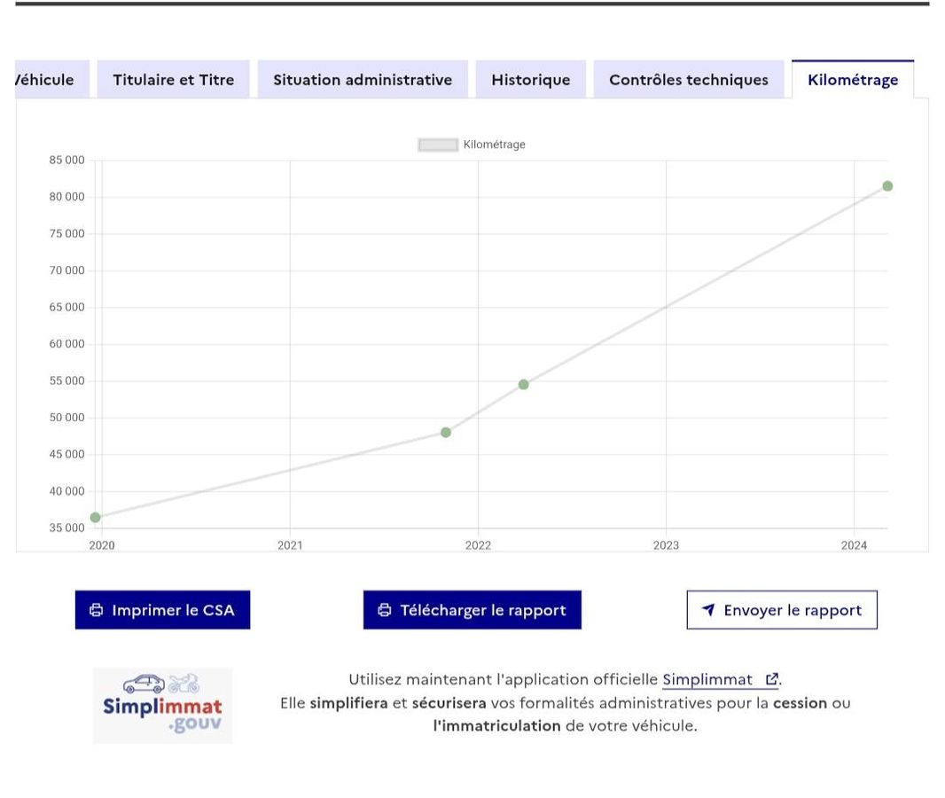Click external link icon after Simplimmat
The height and width of the screenshot is (798, 945).
click(771, 679)
